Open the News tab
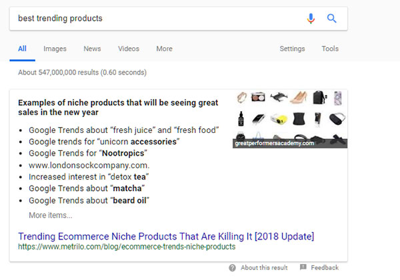400x280 pixels. 92,49
